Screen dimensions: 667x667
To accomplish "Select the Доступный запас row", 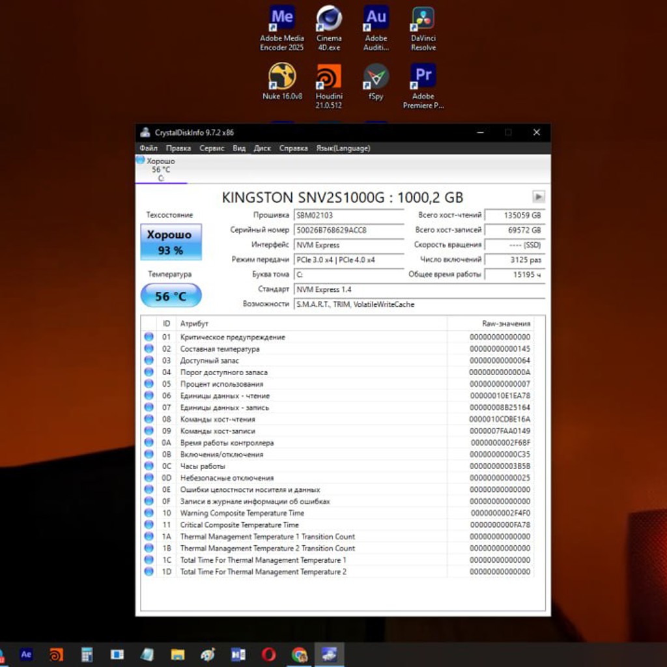I will pos(337,360).
